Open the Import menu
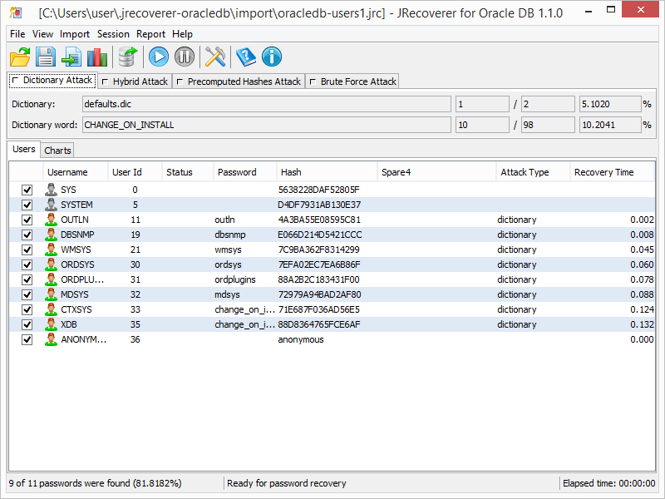The image size is (665, 499). point(75,34)
